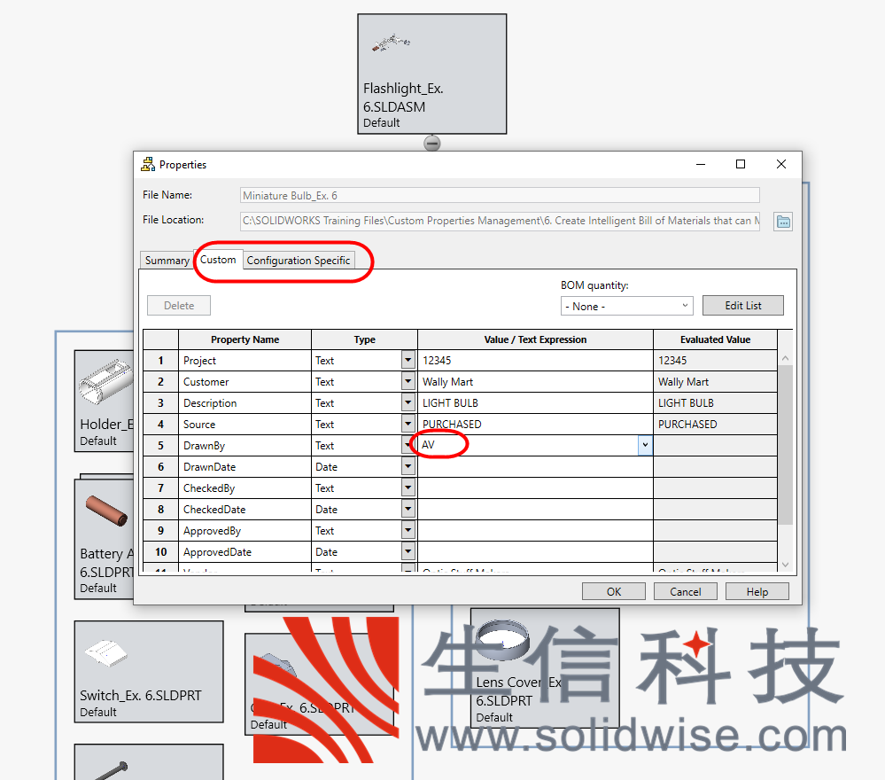Close the Properties dialog
This screenshot has height=780, width=885.
coord(781,164)
